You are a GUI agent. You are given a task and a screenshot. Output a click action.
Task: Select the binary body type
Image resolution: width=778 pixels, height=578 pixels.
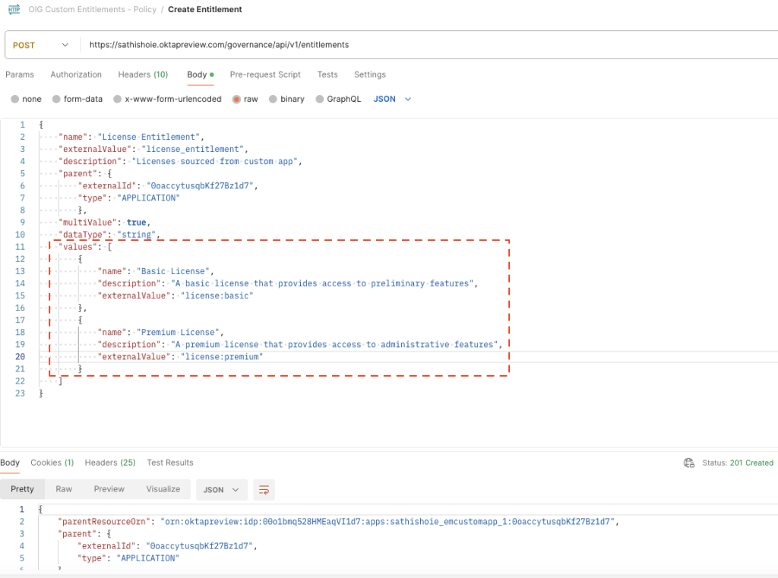click(286, 99)
